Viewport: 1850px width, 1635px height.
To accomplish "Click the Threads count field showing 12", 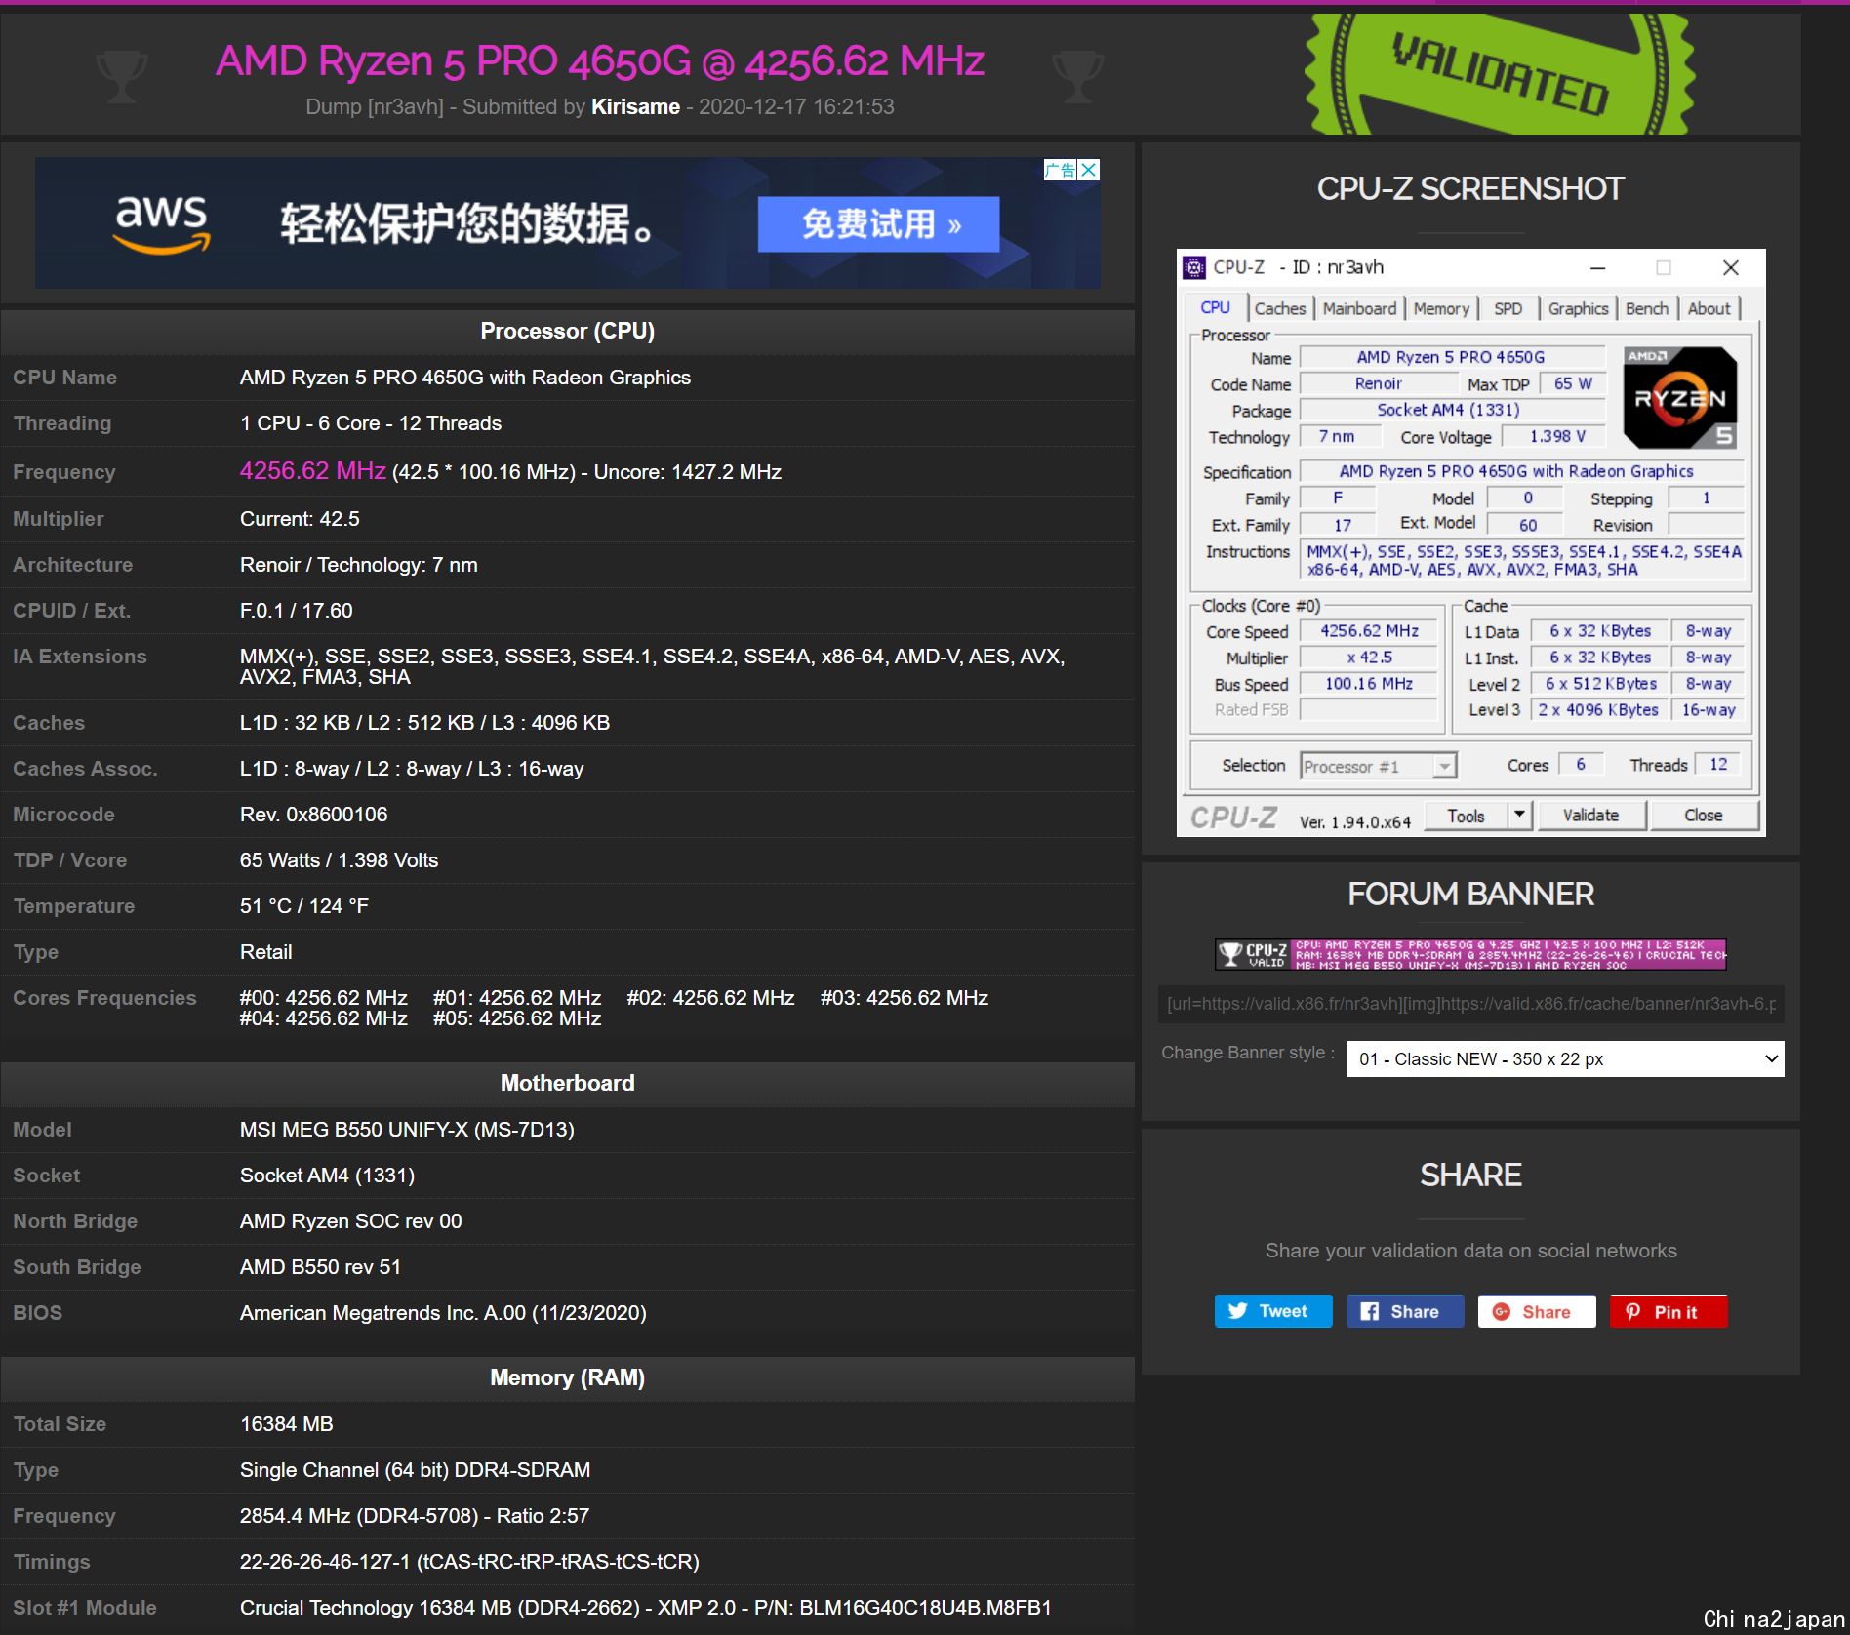I will click(x=1718, y=764).
